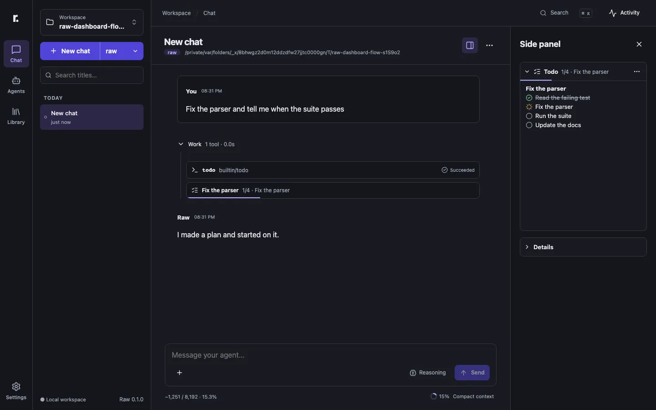The height and width of the screenshot is (410, 656).
Task: Expand the Details section
Action: pyautogui.click(x=583, y=247)
